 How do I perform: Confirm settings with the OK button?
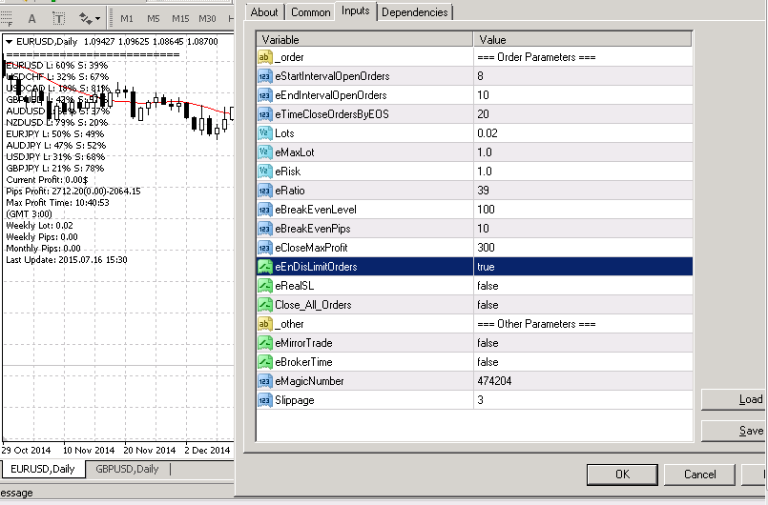tap(622, 475)
